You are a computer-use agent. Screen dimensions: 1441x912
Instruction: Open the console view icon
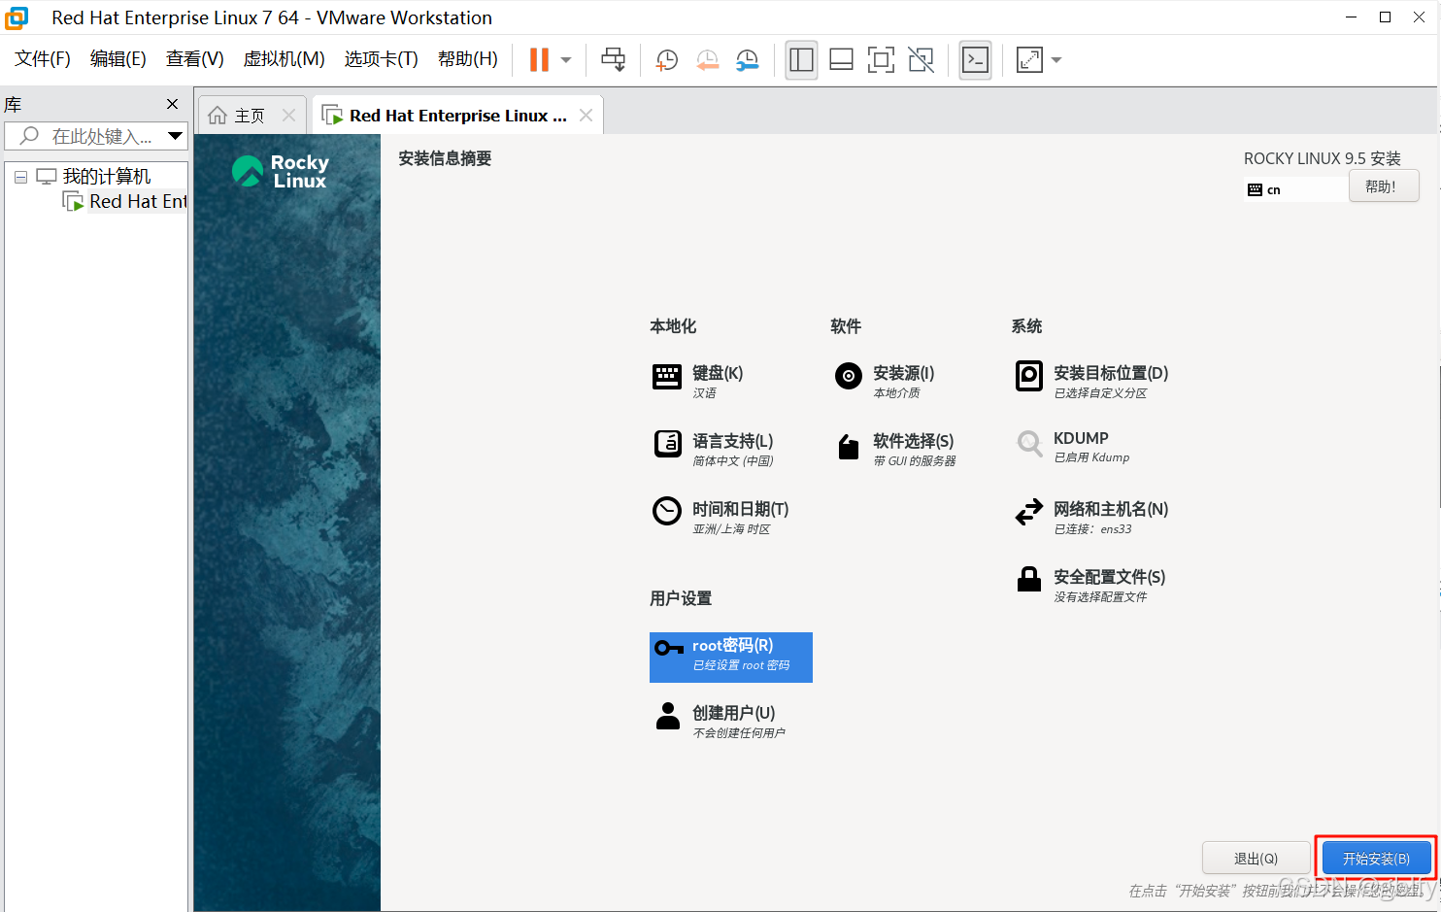click(975, 60)
